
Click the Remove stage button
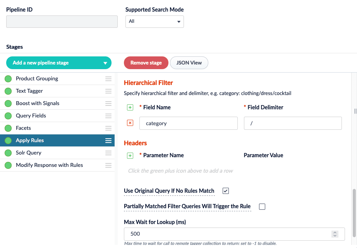146,63
